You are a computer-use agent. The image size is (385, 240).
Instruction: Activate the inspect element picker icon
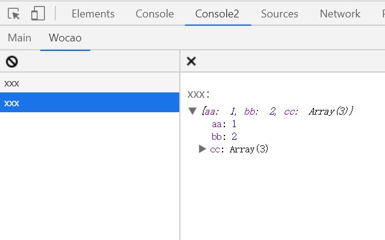click(13, 13)
